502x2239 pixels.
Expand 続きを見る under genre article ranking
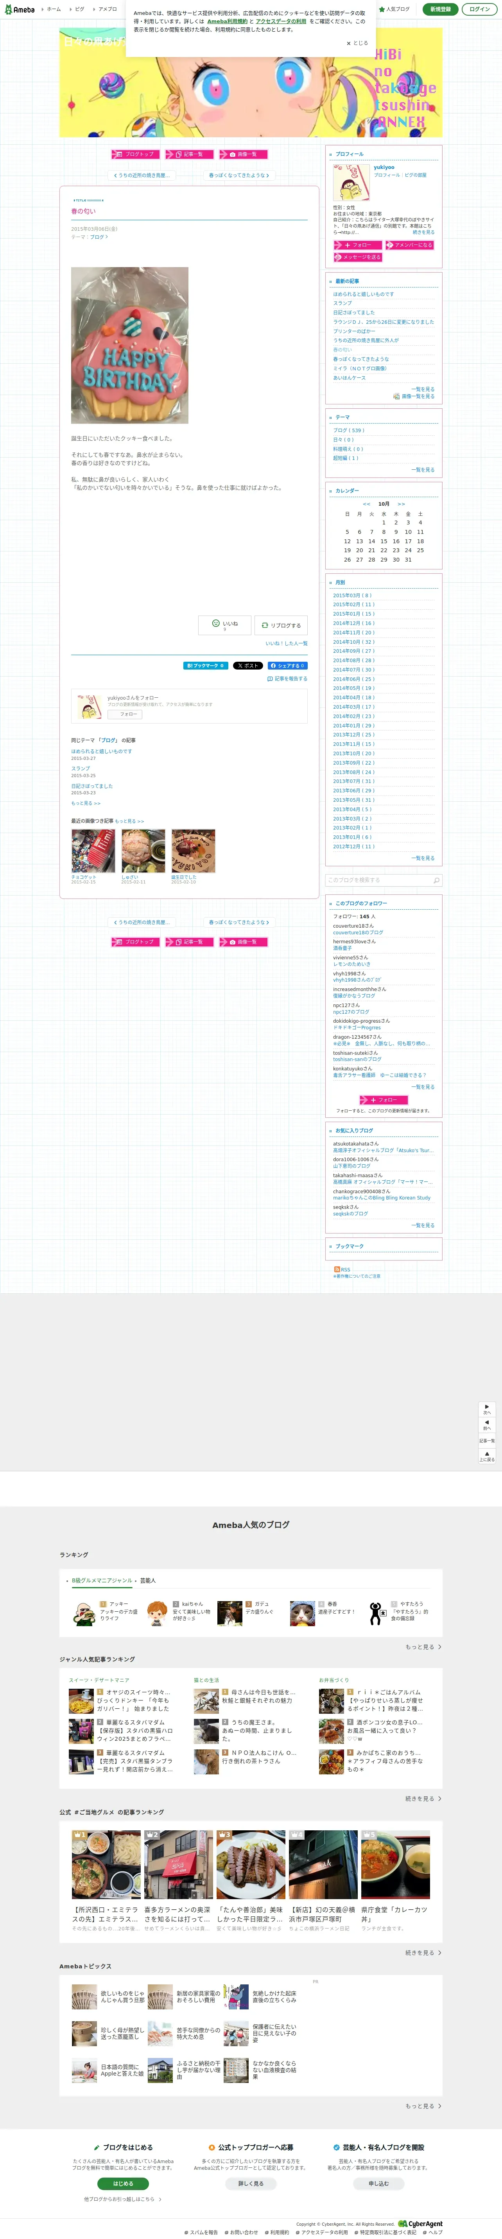pyautogui.click(x=423, y=1799)
